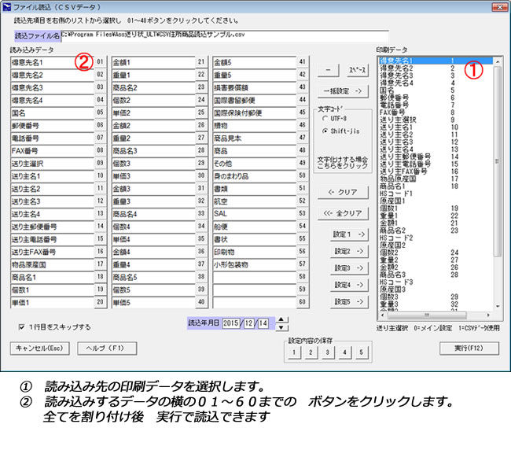Click the 01 button beside 得意先名1
511x472 pixels.
[x=100, y=62]
